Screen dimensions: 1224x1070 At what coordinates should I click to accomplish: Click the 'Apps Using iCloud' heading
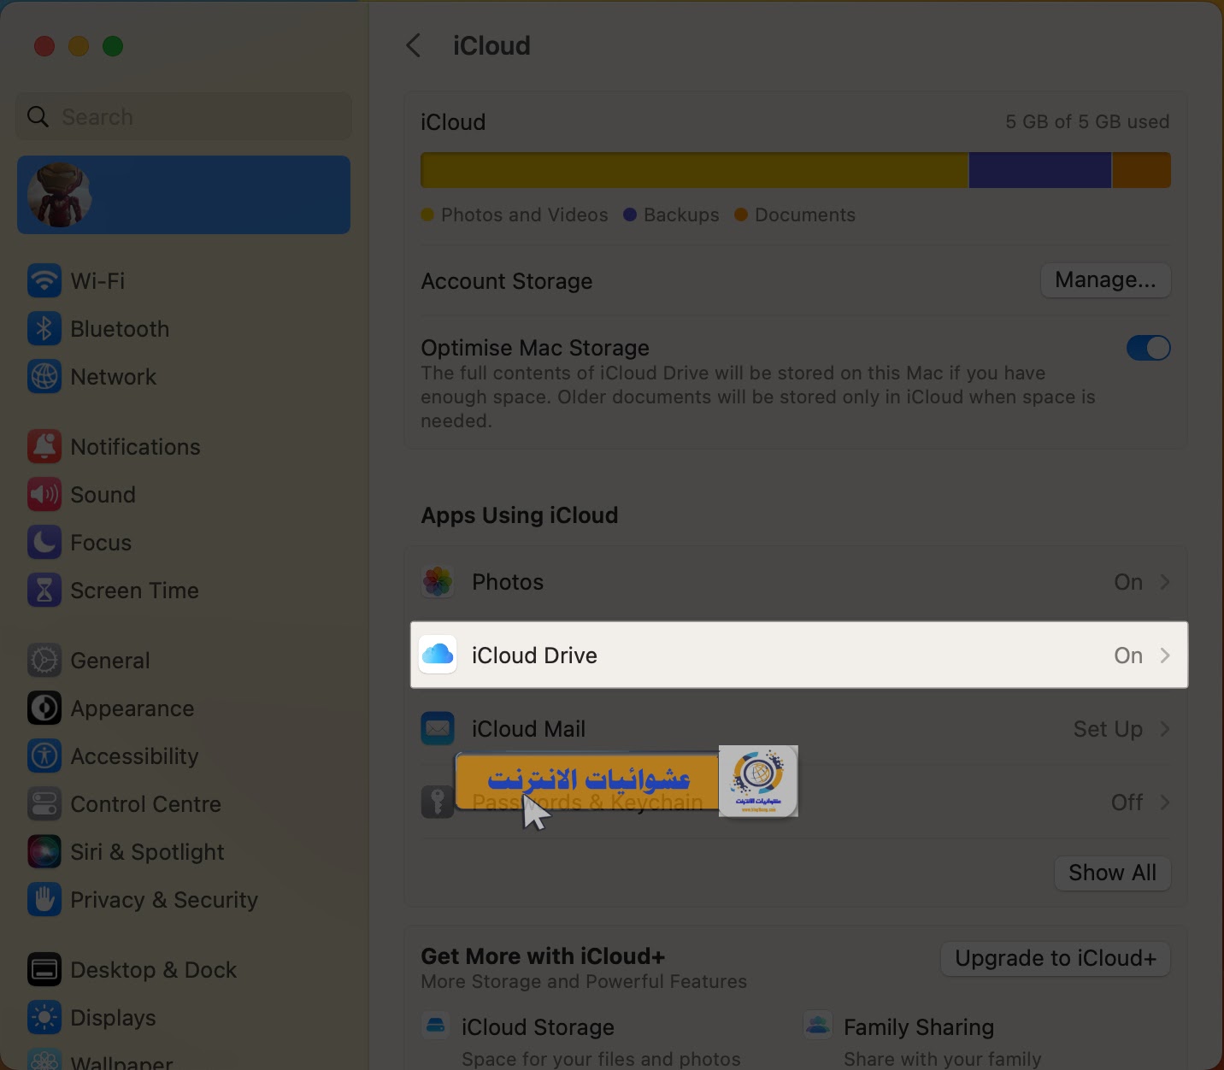point(519,515)
